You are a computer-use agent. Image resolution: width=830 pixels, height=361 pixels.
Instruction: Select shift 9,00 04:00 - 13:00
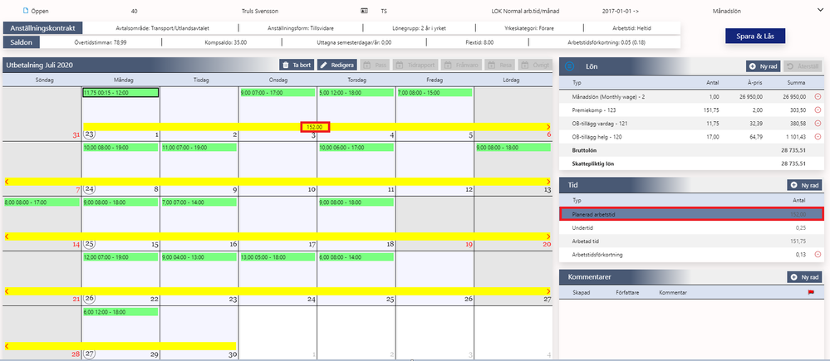tap(199, 257)
